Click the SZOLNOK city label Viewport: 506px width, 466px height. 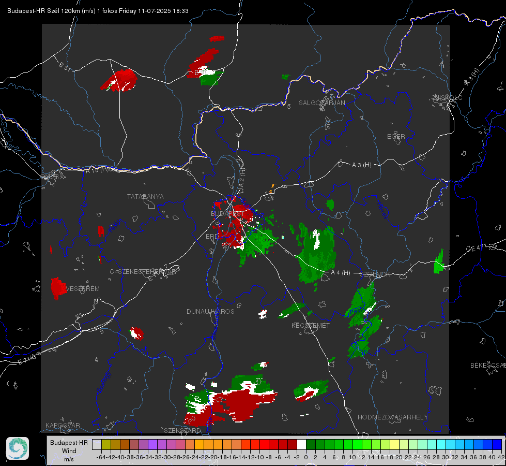click(375, 274)
